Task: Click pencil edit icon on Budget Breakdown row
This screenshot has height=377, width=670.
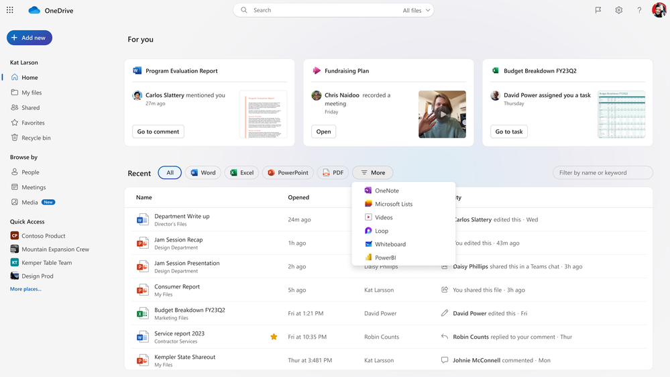Action: (445, 313)
